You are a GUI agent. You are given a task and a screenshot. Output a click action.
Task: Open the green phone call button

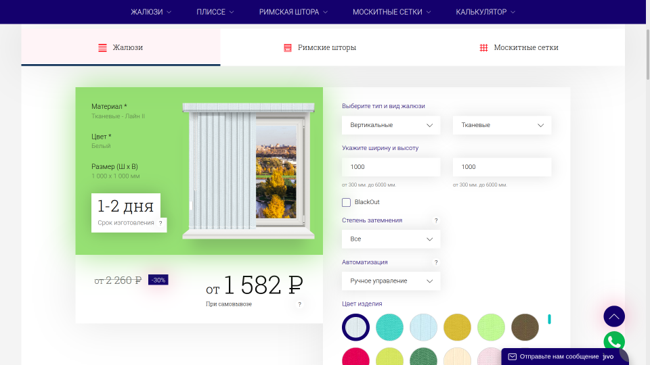614,342
